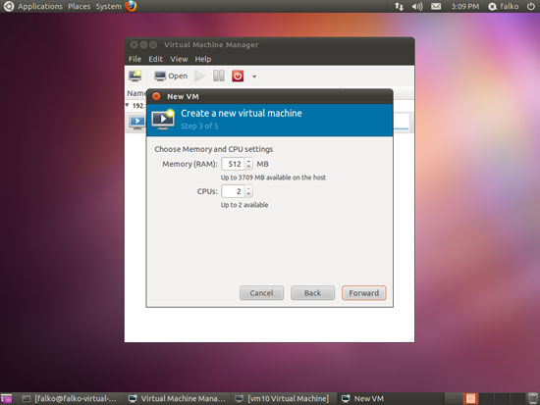Click 'Up to 3709 MB available on the host' text

tap(273, 177)
